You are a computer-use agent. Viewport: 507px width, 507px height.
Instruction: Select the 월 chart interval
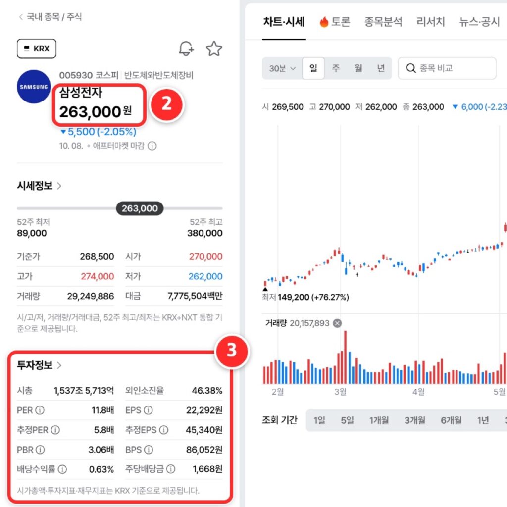358,68
